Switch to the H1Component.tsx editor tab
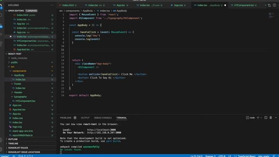The width and height of the screenshot is (279, 157). pyautogui.click(x=244, y=5)
